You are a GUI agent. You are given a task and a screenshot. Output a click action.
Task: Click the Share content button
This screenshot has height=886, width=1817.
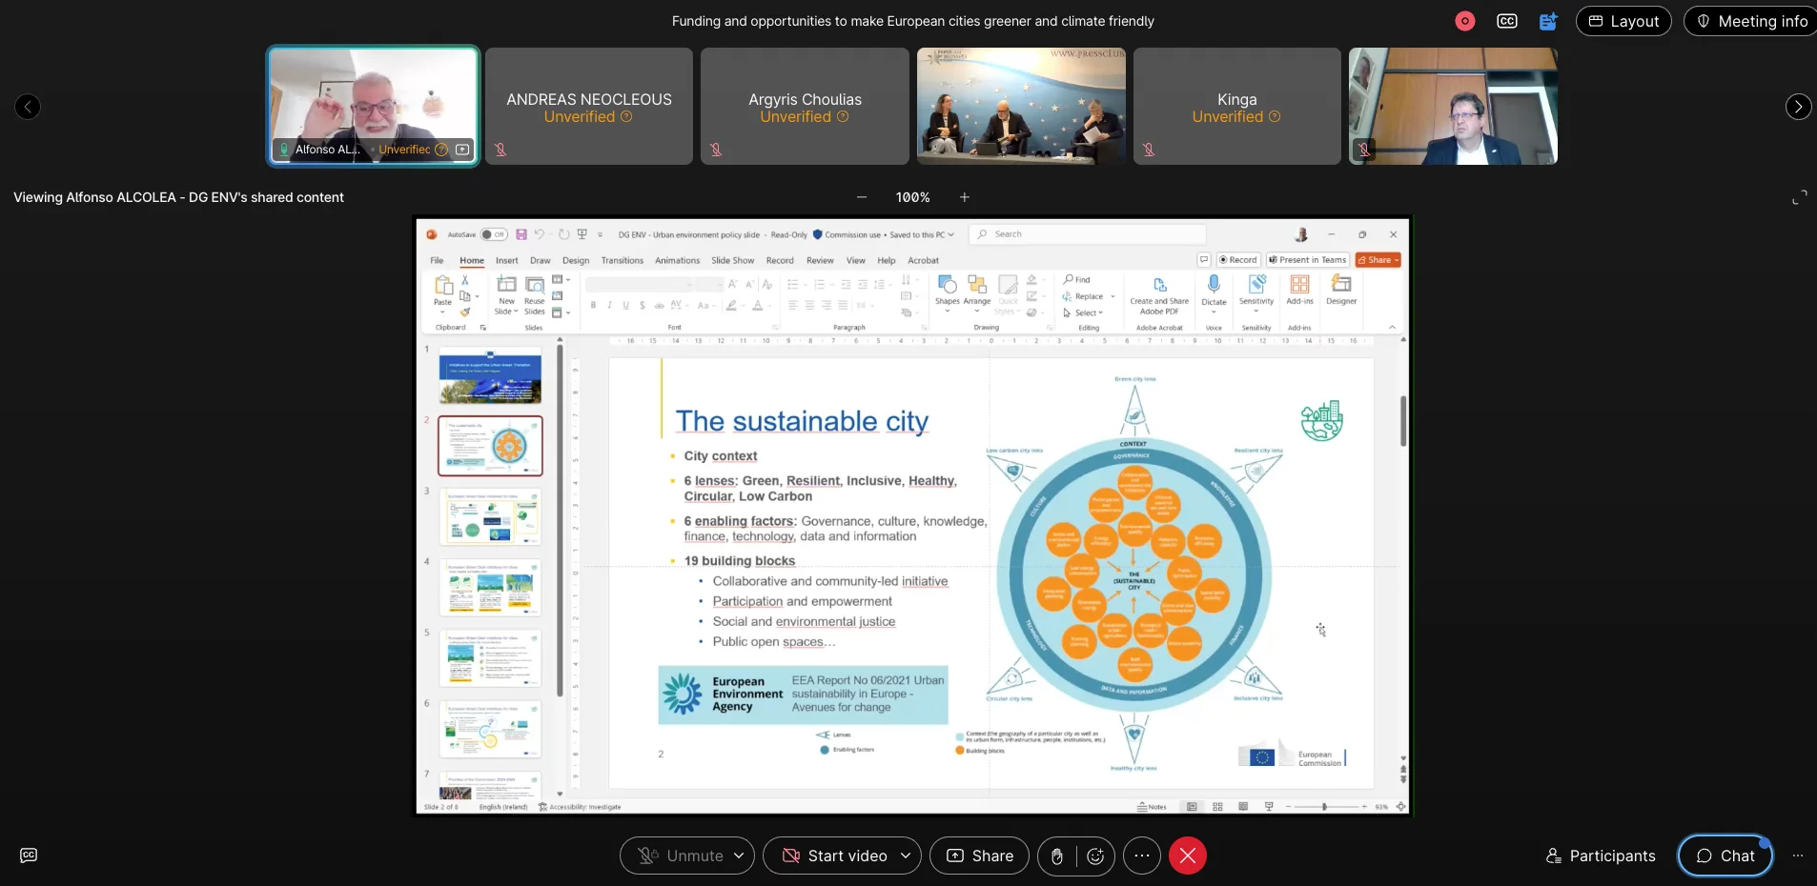pyautogui.click(x=979, y=856)
